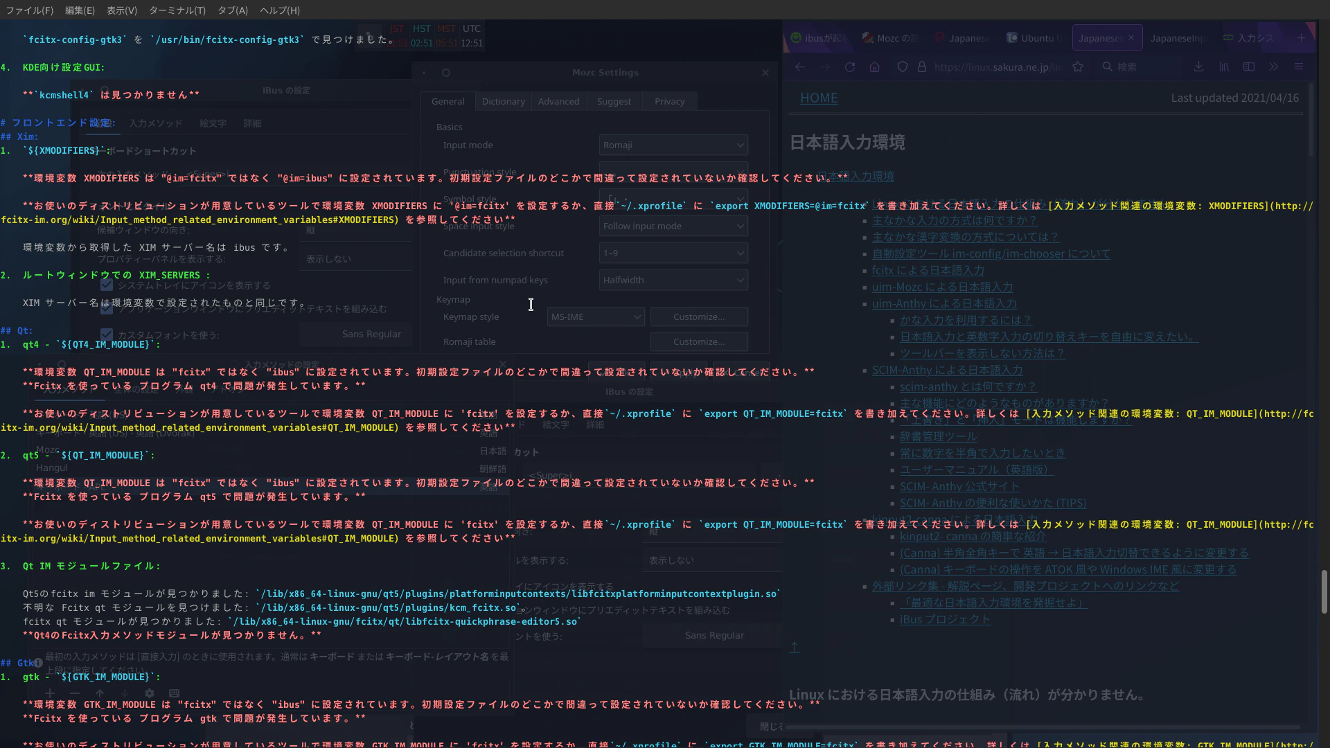Image resolution: width=1330 pixels, height=748 pixels.
Task: Reload the page in Firefox
Action: pyautogui.click(x=850, y=67)
